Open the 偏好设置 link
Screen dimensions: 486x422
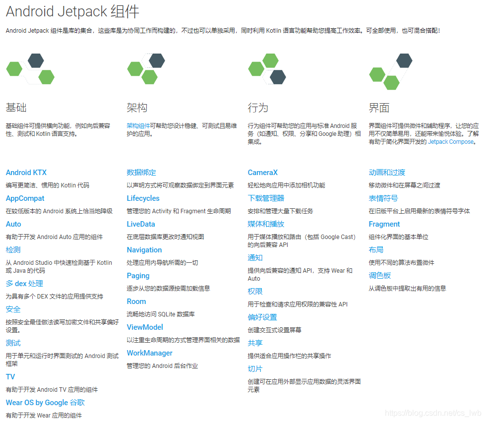click(x=262, y=317)
